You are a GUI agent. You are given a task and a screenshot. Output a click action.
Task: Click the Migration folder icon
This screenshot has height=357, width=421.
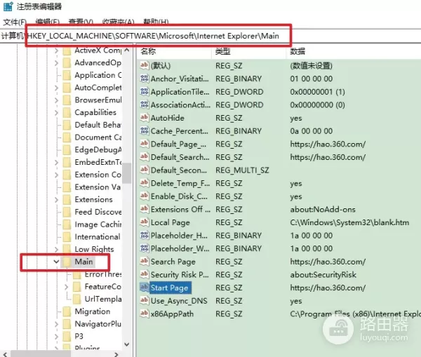67,311
